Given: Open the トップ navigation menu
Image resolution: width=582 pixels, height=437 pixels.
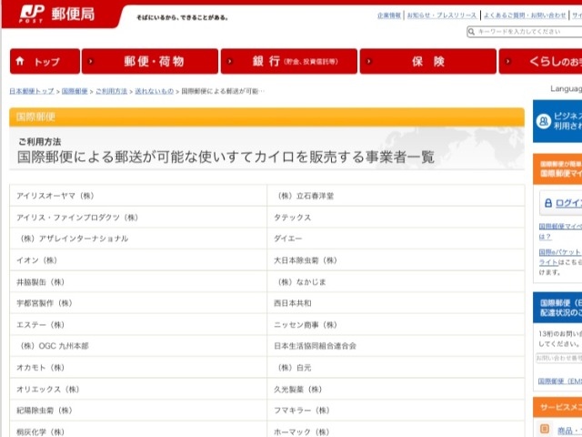Looking at the screenshot, I should click(45, 61).
